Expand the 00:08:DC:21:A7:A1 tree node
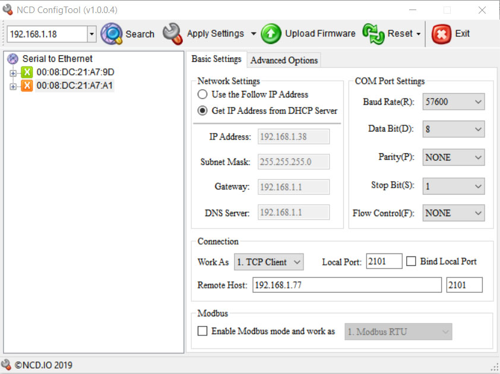500x374 pixels. pyautogui.click(x=12, y=87)
